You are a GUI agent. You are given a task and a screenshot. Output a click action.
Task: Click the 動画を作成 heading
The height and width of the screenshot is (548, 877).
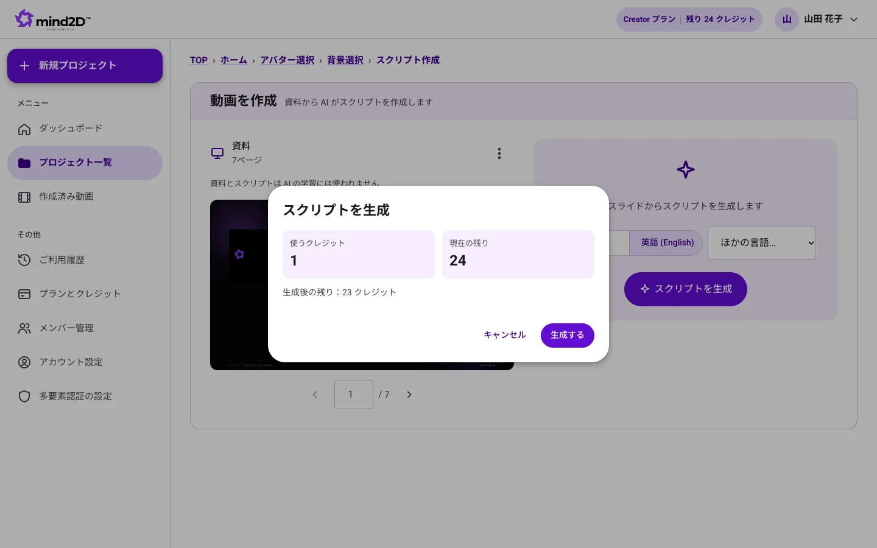click(x=244, y=100)
